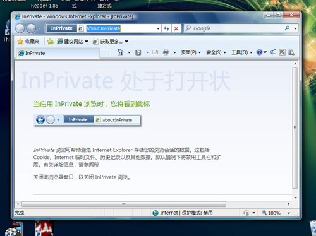
Task: Open the address bar URL history dropdown
Action: click(x=158, y=28)
